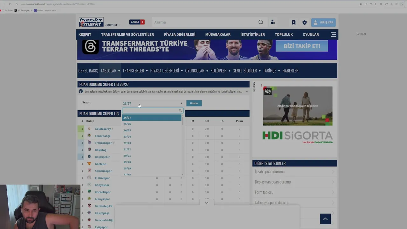Open the hamburger menu in the main navigation

tap(333, 34)
